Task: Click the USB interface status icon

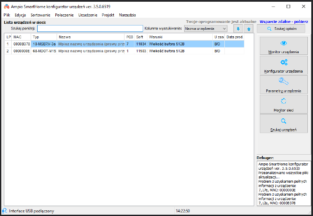Action: 4,211
